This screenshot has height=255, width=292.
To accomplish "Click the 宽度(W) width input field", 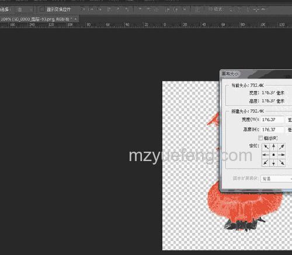I will click(272, 120).
